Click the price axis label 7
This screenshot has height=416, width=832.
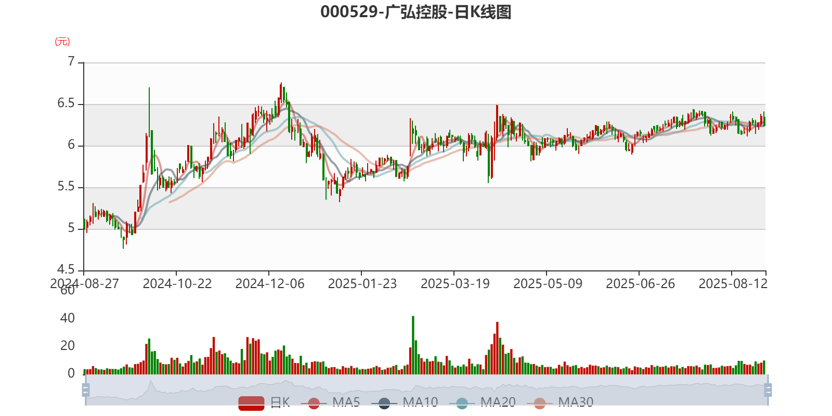[71, 61]
